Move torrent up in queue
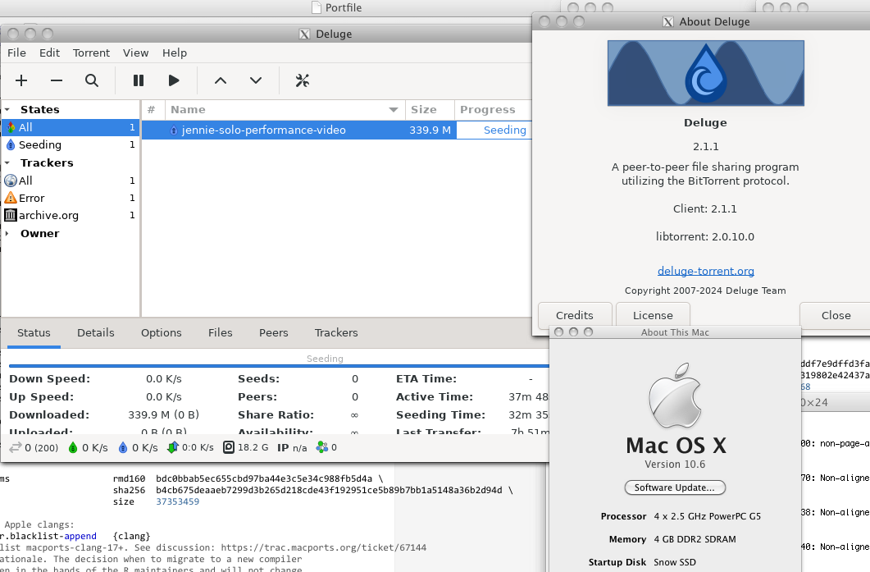Screen dimensions: 870x572 pyautogui.click(x=221, y=80)
